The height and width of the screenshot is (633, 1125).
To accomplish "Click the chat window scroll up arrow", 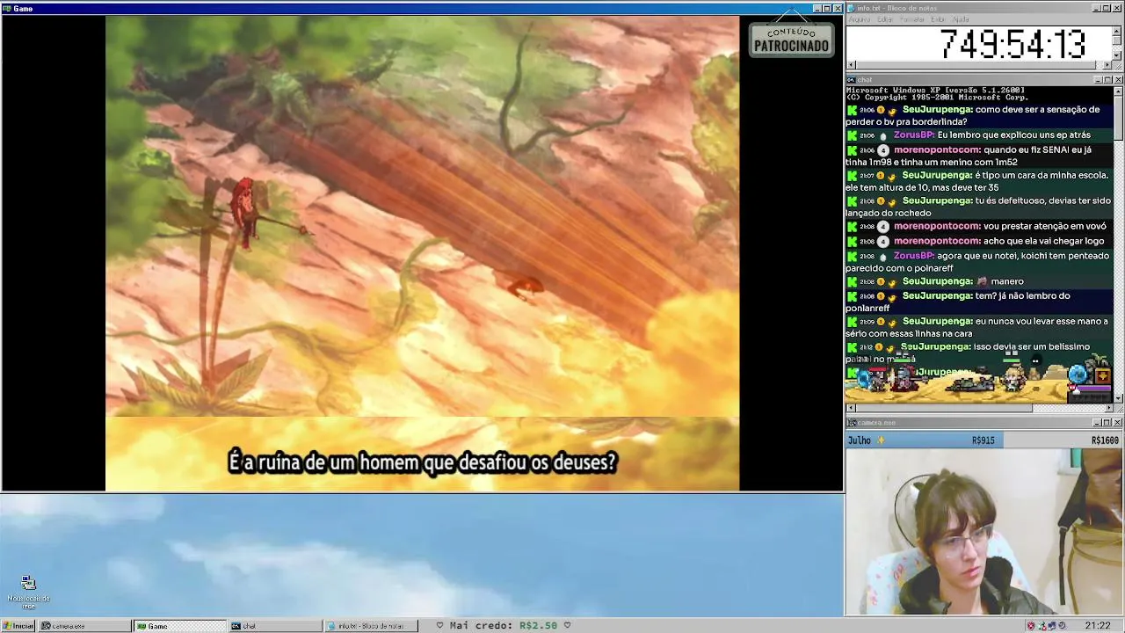I will (x=1118, y=91).
